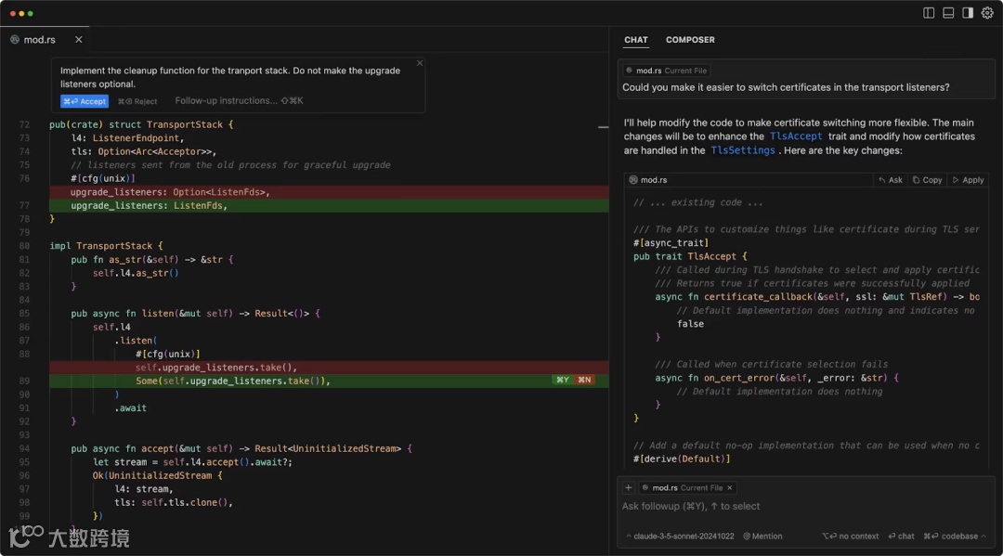The height and width of the screenshot is (556, 1003).
Task: Apply the suggested mod.rs code block
Action: point(968,180)
